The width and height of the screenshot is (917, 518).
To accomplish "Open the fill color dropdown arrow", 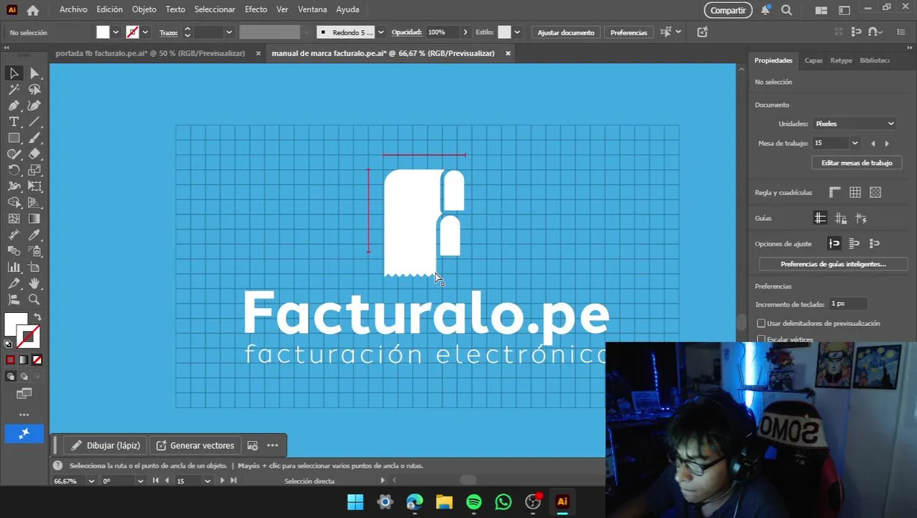I will 115,32.
